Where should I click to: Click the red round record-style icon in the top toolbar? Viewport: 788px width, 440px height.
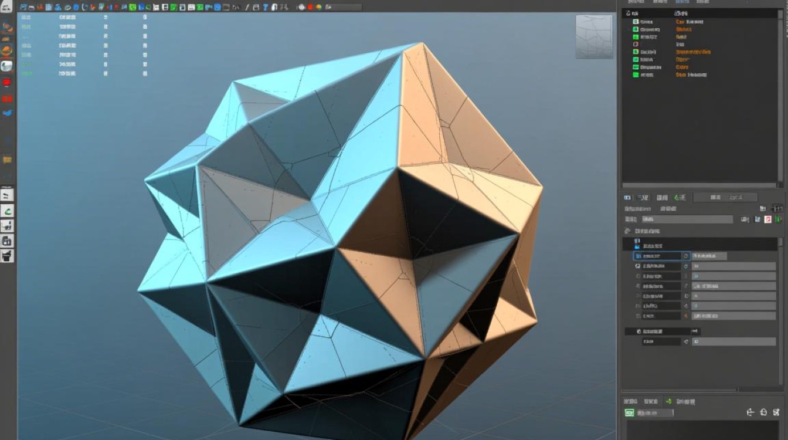(310, 7)
